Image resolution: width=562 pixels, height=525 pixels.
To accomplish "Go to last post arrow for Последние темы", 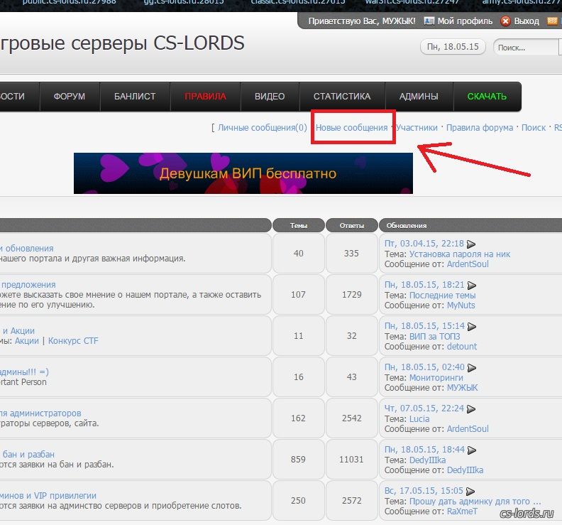I will [472, 286].
